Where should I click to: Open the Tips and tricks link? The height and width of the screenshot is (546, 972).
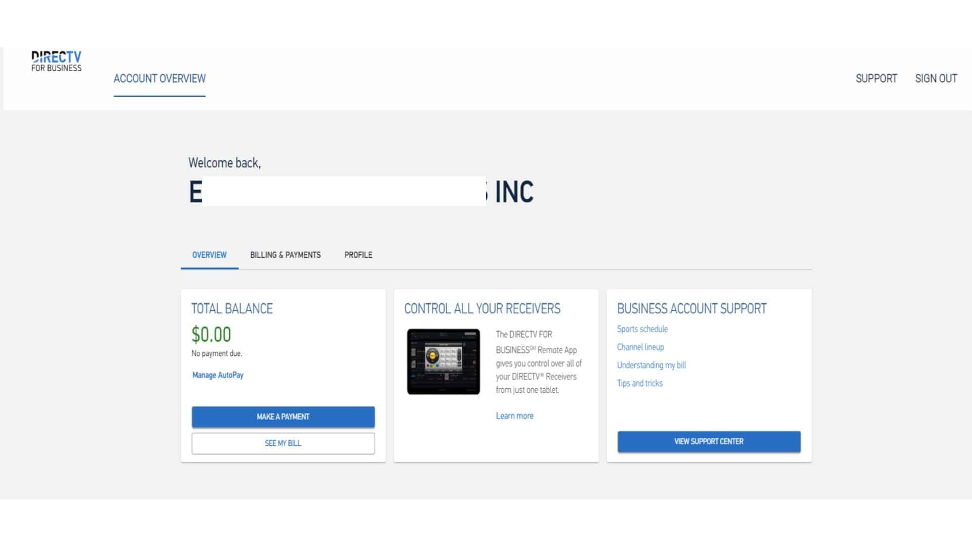point(639,383)
